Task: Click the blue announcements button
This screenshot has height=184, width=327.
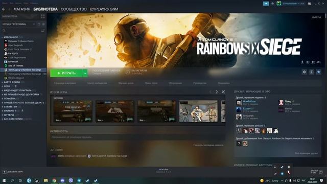Action: coord(266,4)
